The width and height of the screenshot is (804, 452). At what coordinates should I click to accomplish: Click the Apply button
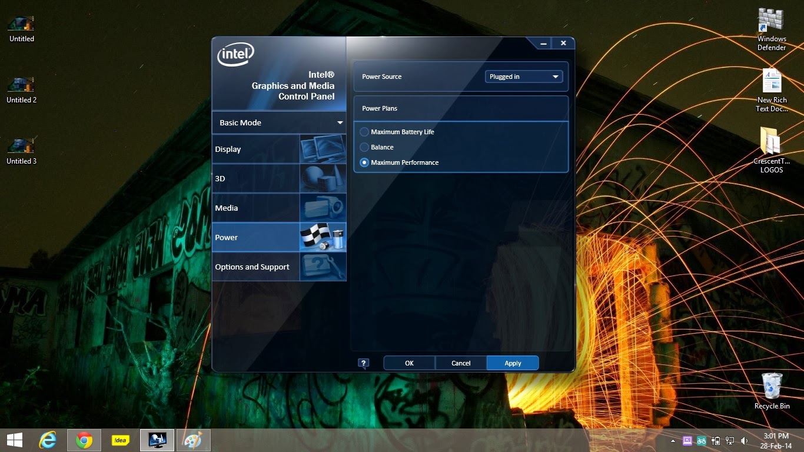(513, 363)
